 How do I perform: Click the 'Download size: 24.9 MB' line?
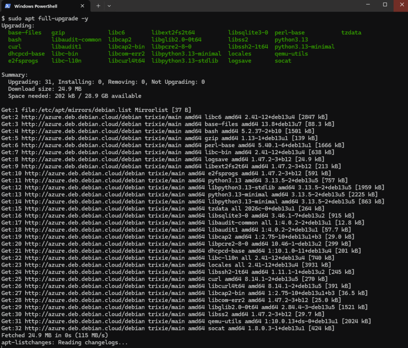[x=45, y=89]
